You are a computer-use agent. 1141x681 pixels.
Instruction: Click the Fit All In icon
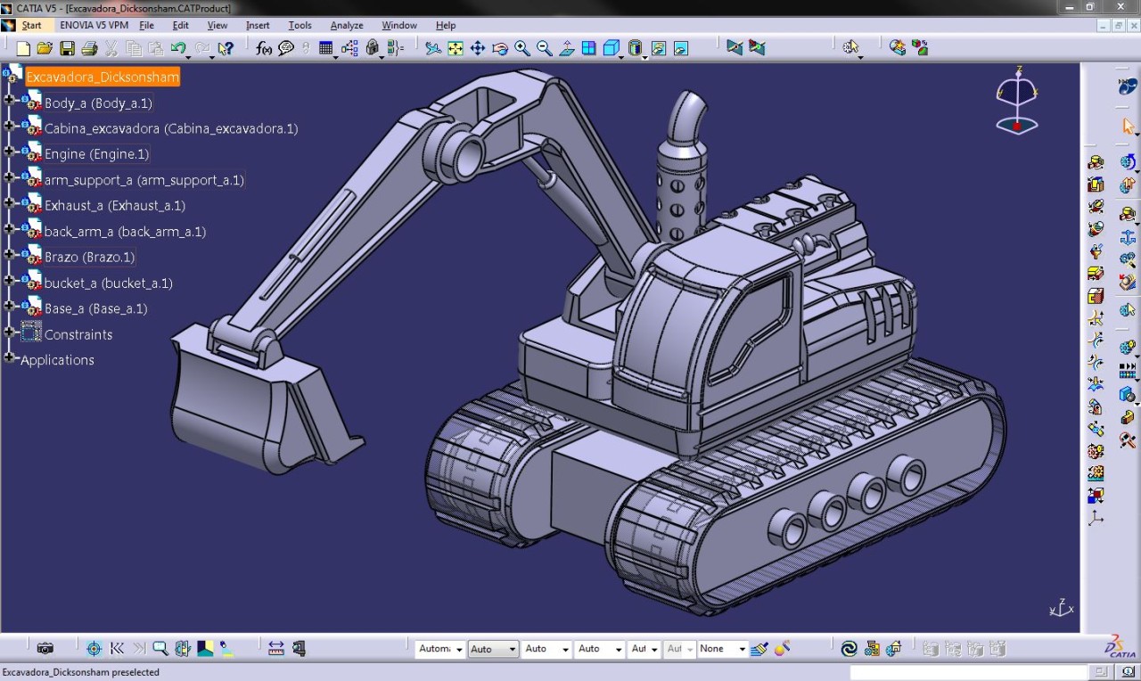click(x=456, y=48)
